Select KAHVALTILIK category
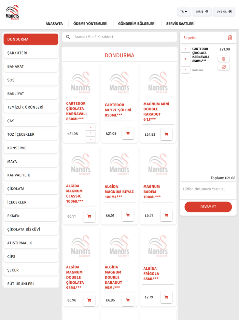The height and width of the screenshot is (320, 239). coord(31,175)
